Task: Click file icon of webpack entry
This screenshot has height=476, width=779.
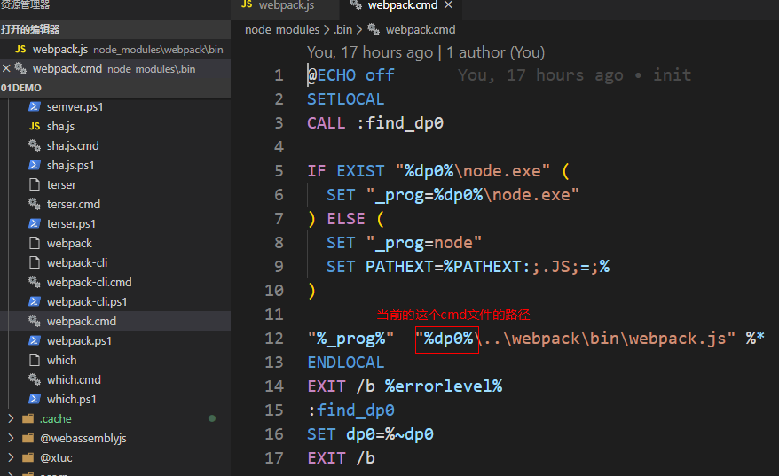Action: click(35, 243)
